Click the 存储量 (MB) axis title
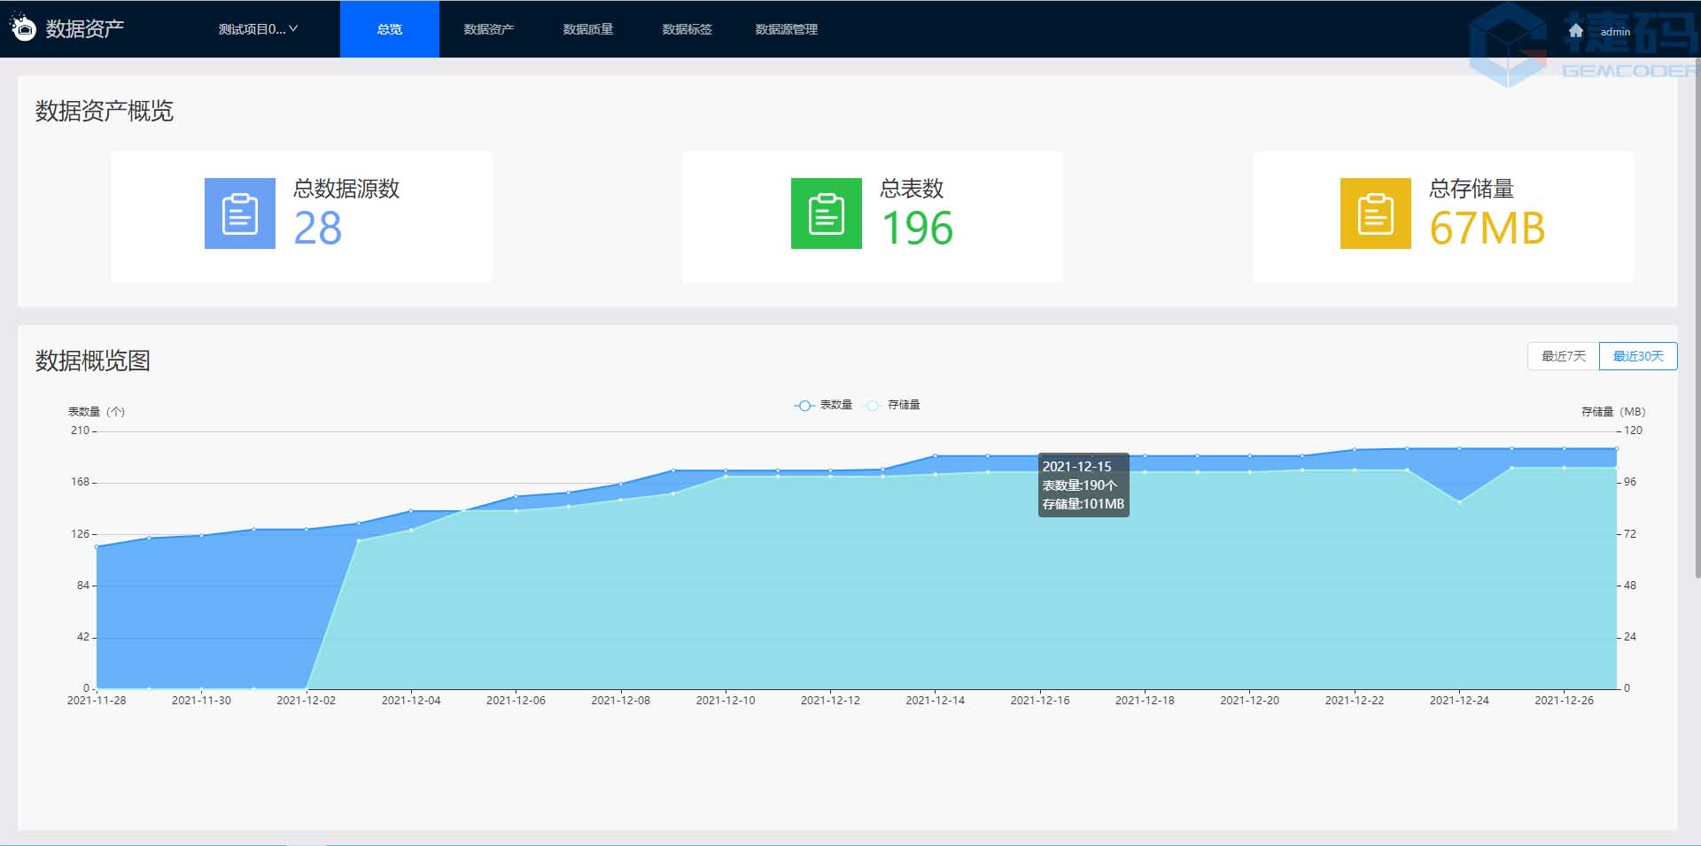The width and height of the screenshot is (1701, 846). (1613, 412)
